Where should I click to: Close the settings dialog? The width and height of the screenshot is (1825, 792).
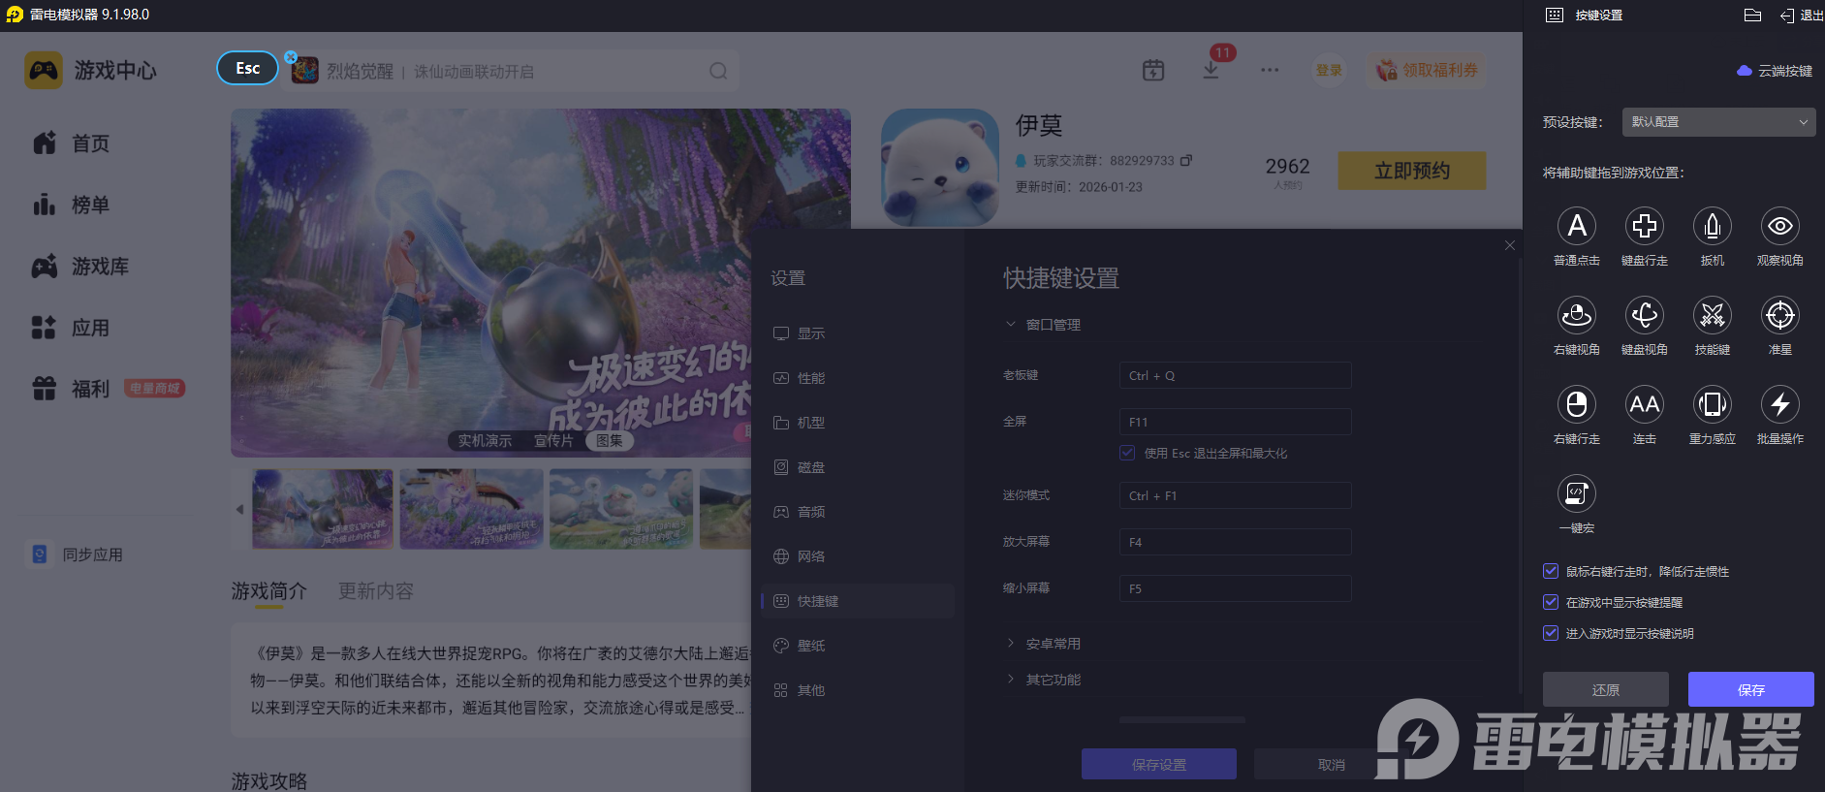(x=1509, y=245)
